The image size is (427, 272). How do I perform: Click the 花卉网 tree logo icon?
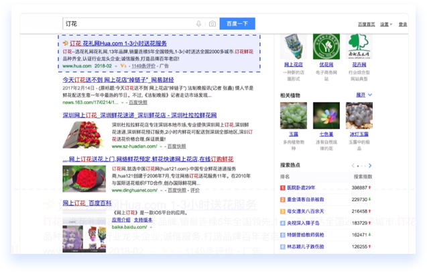coord(359,48)
